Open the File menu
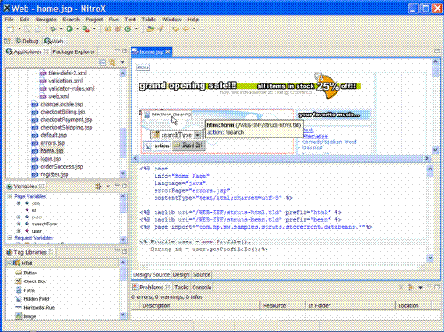The width and height of the screenshot is (444, 332). (9, 20)
